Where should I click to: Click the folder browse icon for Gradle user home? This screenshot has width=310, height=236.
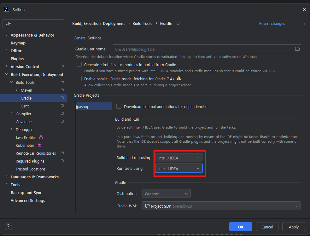pos(297,49)
